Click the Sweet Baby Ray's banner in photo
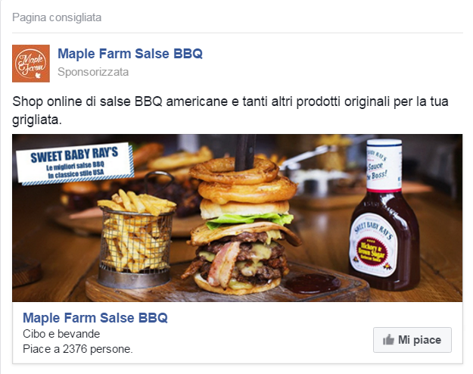 [x=76, y=163]
